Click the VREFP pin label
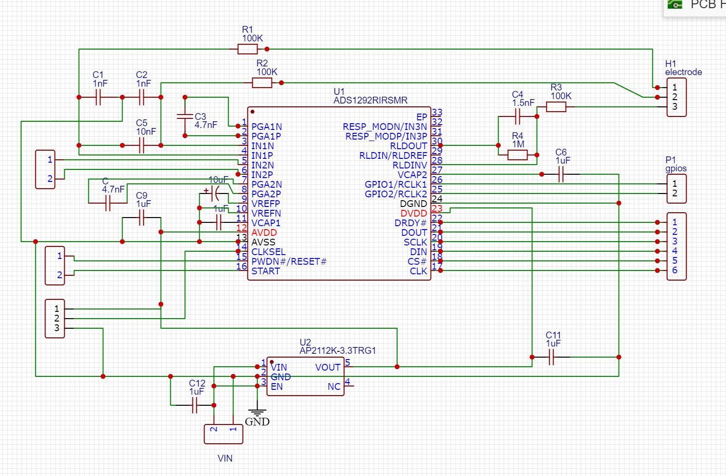The image size is (726, 476). 266,204
